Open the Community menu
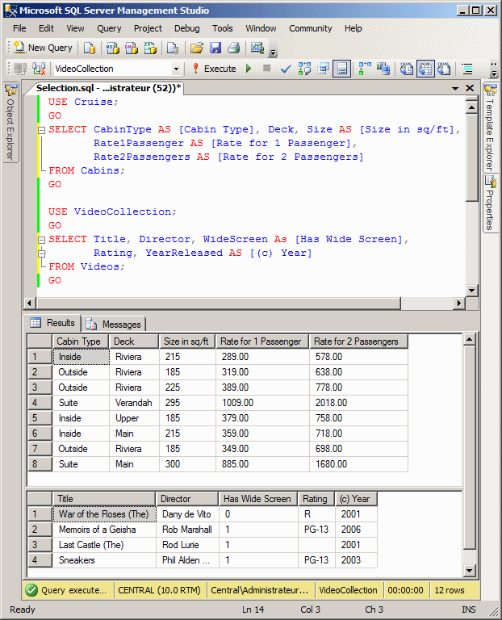502x620 pixels. (310, 28)
